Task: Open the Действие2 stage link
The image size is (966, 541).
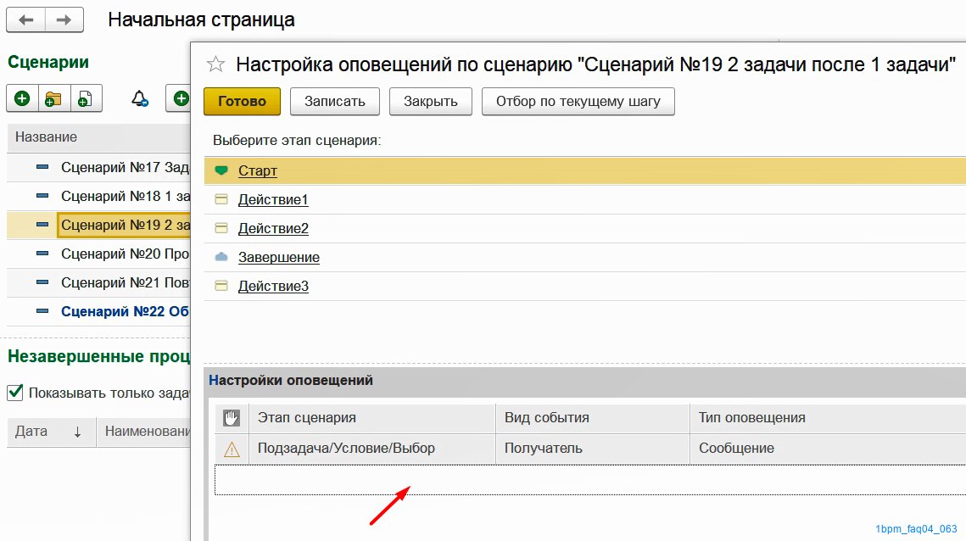Action: (x=273, y=229)
